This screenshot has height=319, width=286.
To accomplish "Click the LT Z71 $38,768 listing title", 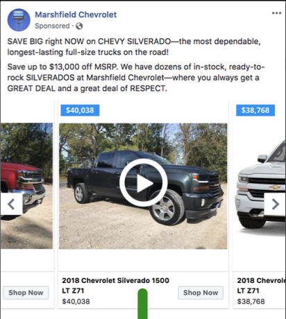I will coord(261,286).
